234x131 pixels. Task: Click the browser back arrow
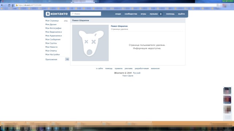tap(2, 5)
